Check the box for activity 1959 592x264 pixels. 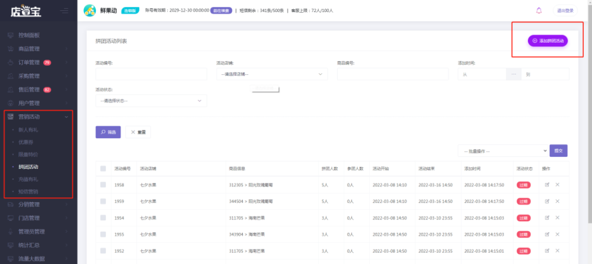click(103, 202)
